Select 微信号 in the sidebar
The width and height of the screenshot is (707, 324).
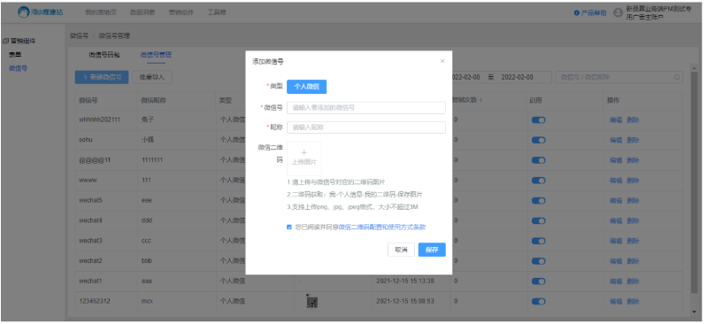(18, 68)
